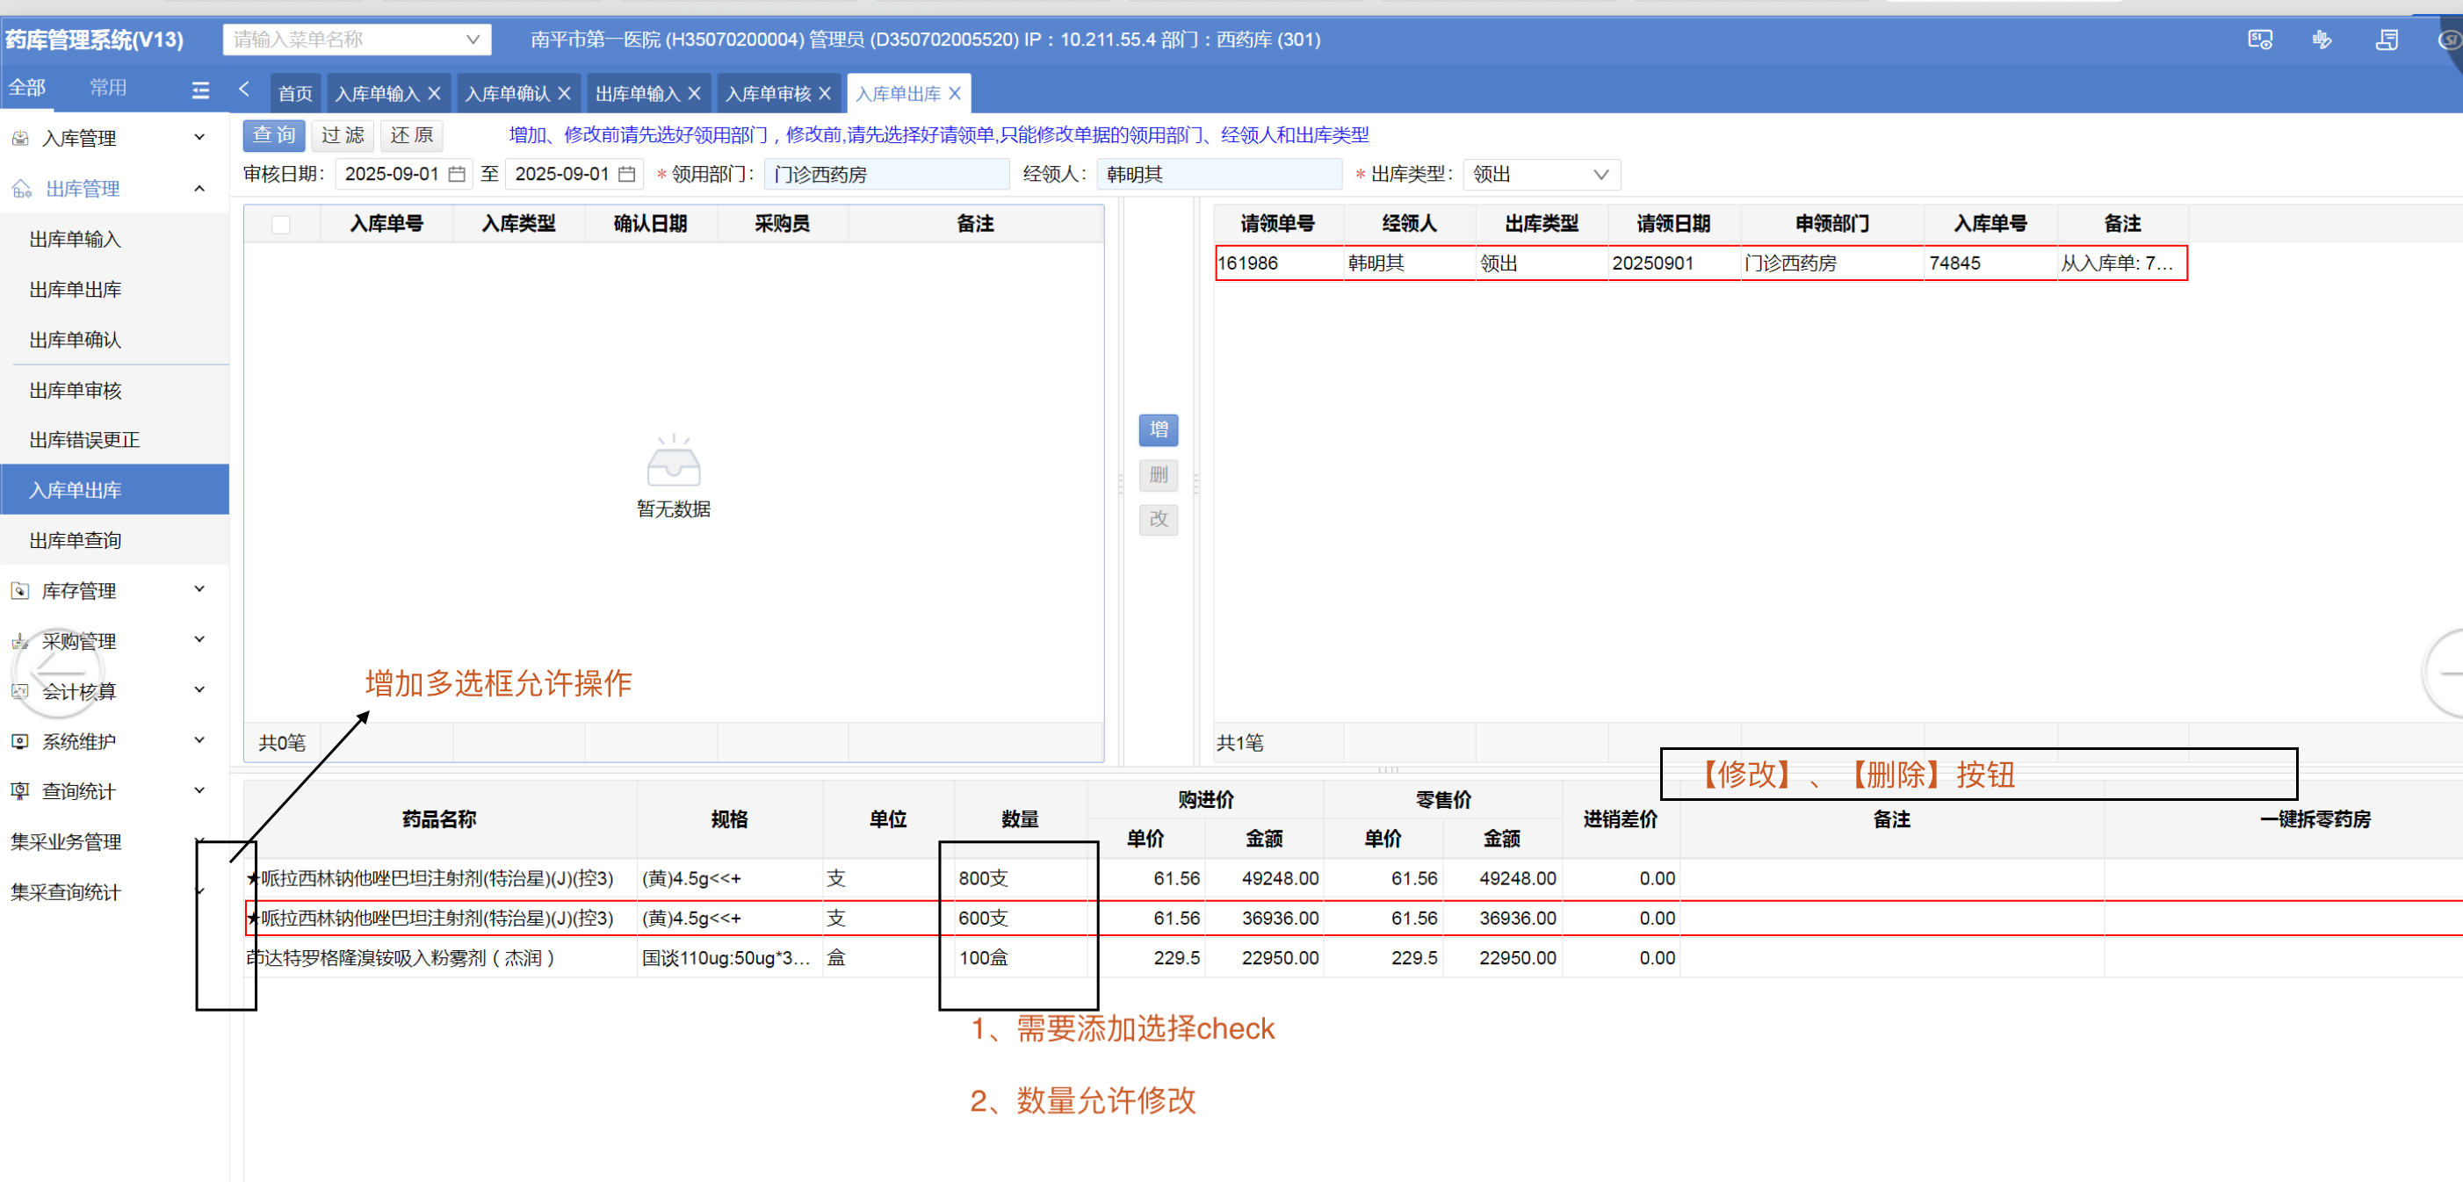Open the menu name search dropdown

(473, 40)
